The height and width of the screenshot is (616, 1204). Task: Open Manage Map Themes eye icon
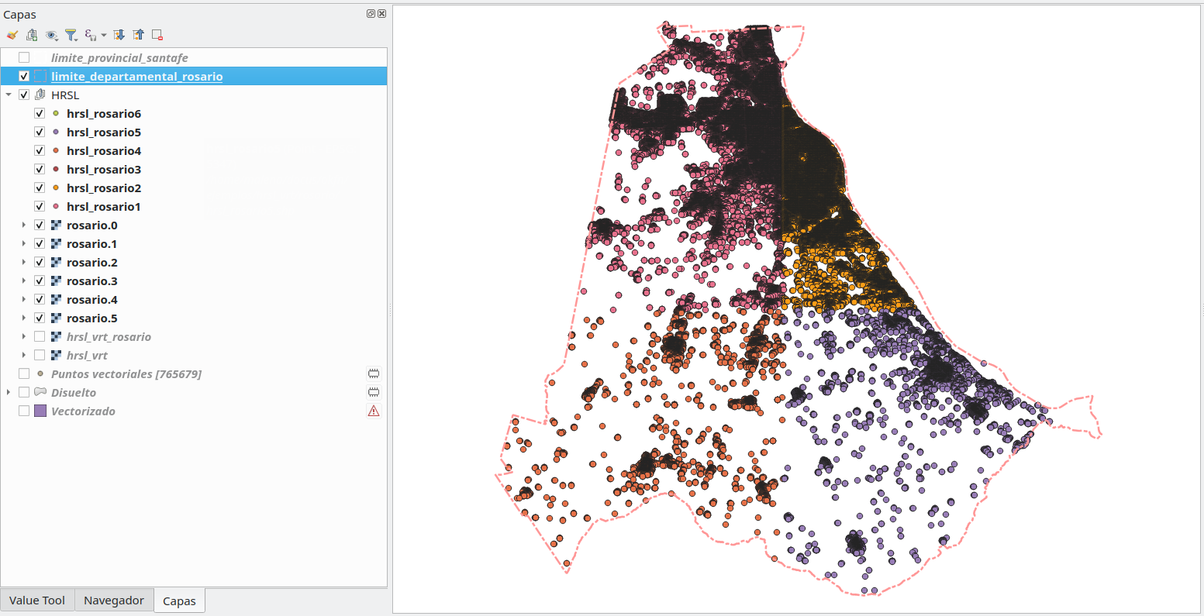pyautogui.click(x=51, y=35)
